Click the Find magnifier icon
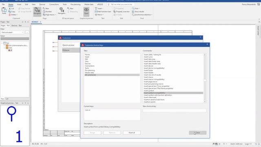 pyautogui.click(x=133, y=8)
